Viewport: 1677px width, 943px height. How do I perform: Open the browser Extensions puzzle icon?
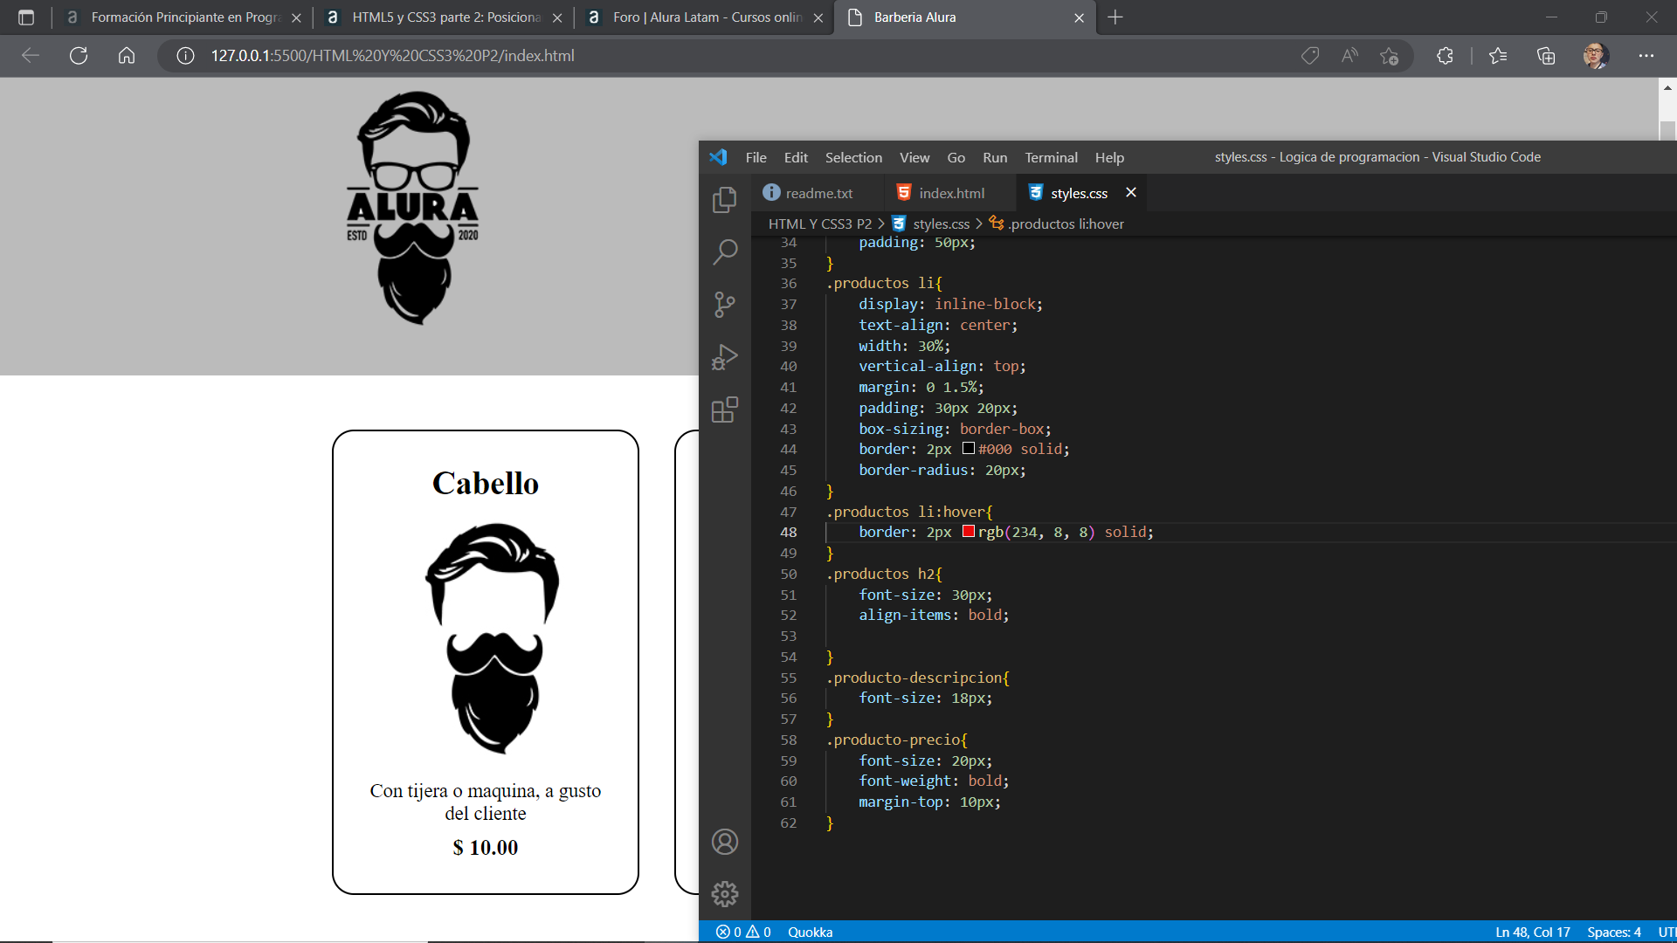[1445, 56]
